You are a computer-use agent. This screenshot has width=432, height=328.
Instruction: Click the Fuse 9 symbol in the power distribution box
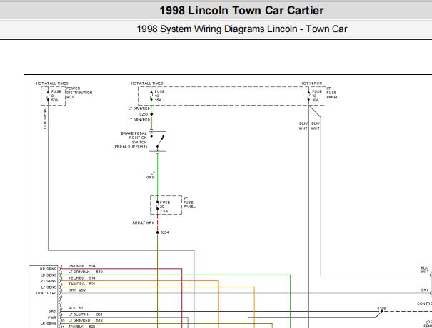(x=48, y=96)
